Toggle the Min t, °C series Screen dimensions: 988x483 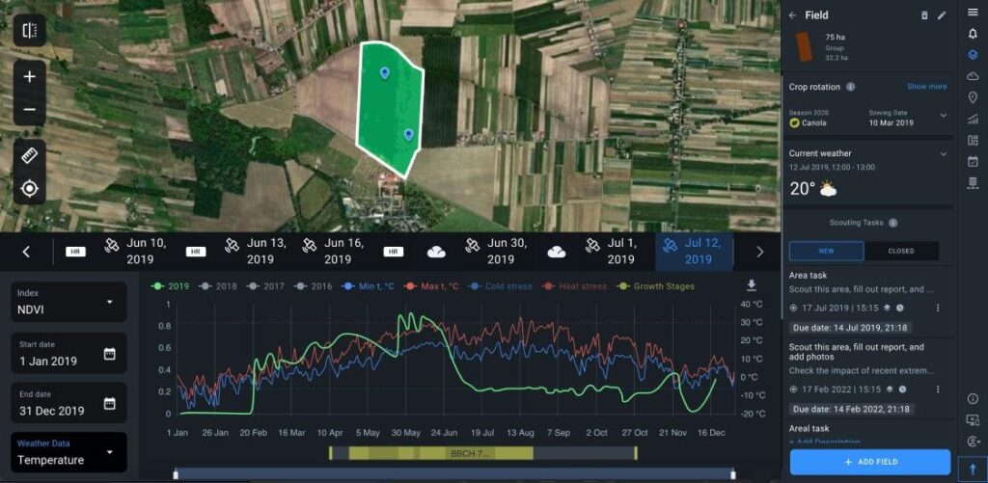tap(368, 286)
